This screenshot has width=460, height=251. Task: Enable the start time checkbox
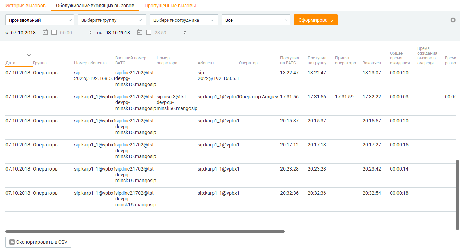point(54,32)
